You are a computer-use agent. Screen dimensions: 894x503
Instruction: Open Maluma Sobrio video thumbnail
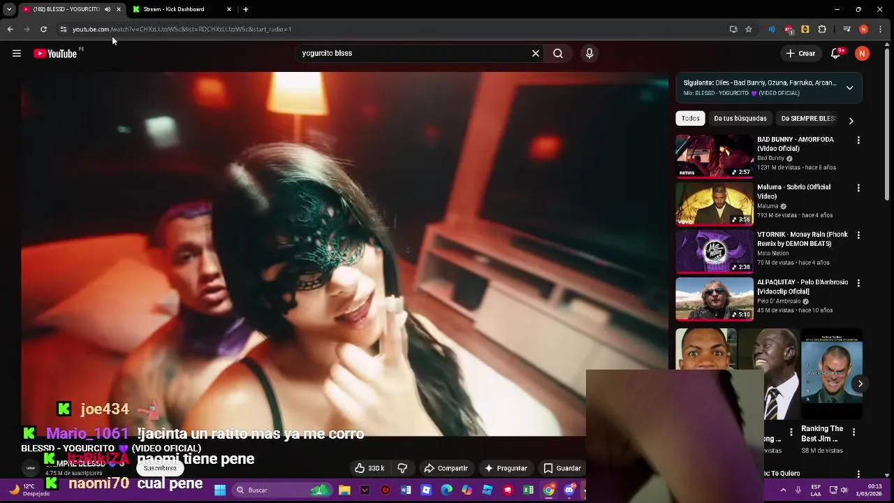pos(715,203)
